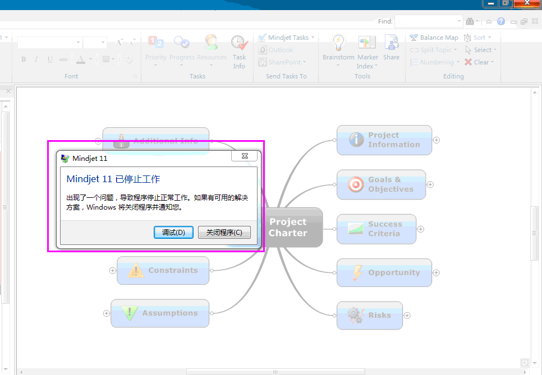Open the font size combo box
This screenshot has width=542, height=375.
[95, 42]
